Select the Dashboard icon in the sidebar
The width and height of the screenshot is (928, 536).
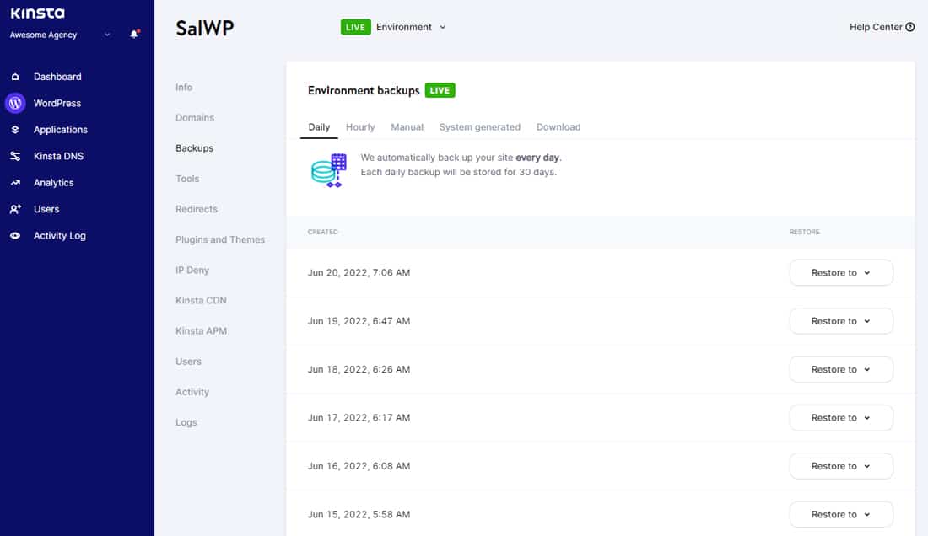click(17, 76)
